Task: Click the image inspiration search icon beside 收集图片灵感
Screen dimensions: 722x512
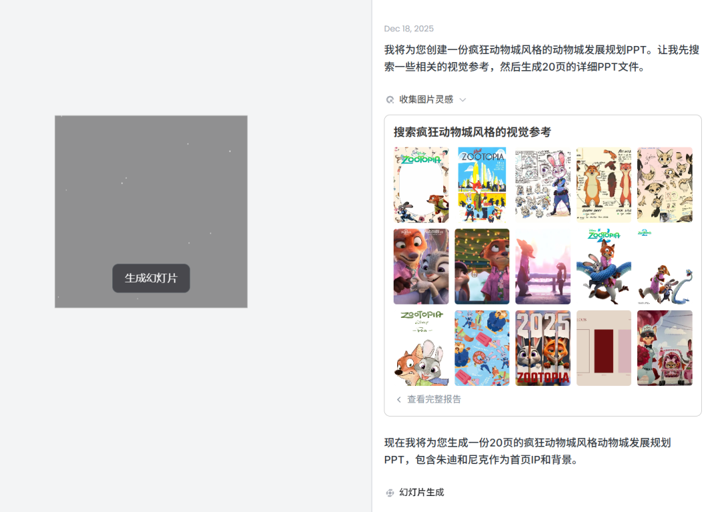Action: 390,99
